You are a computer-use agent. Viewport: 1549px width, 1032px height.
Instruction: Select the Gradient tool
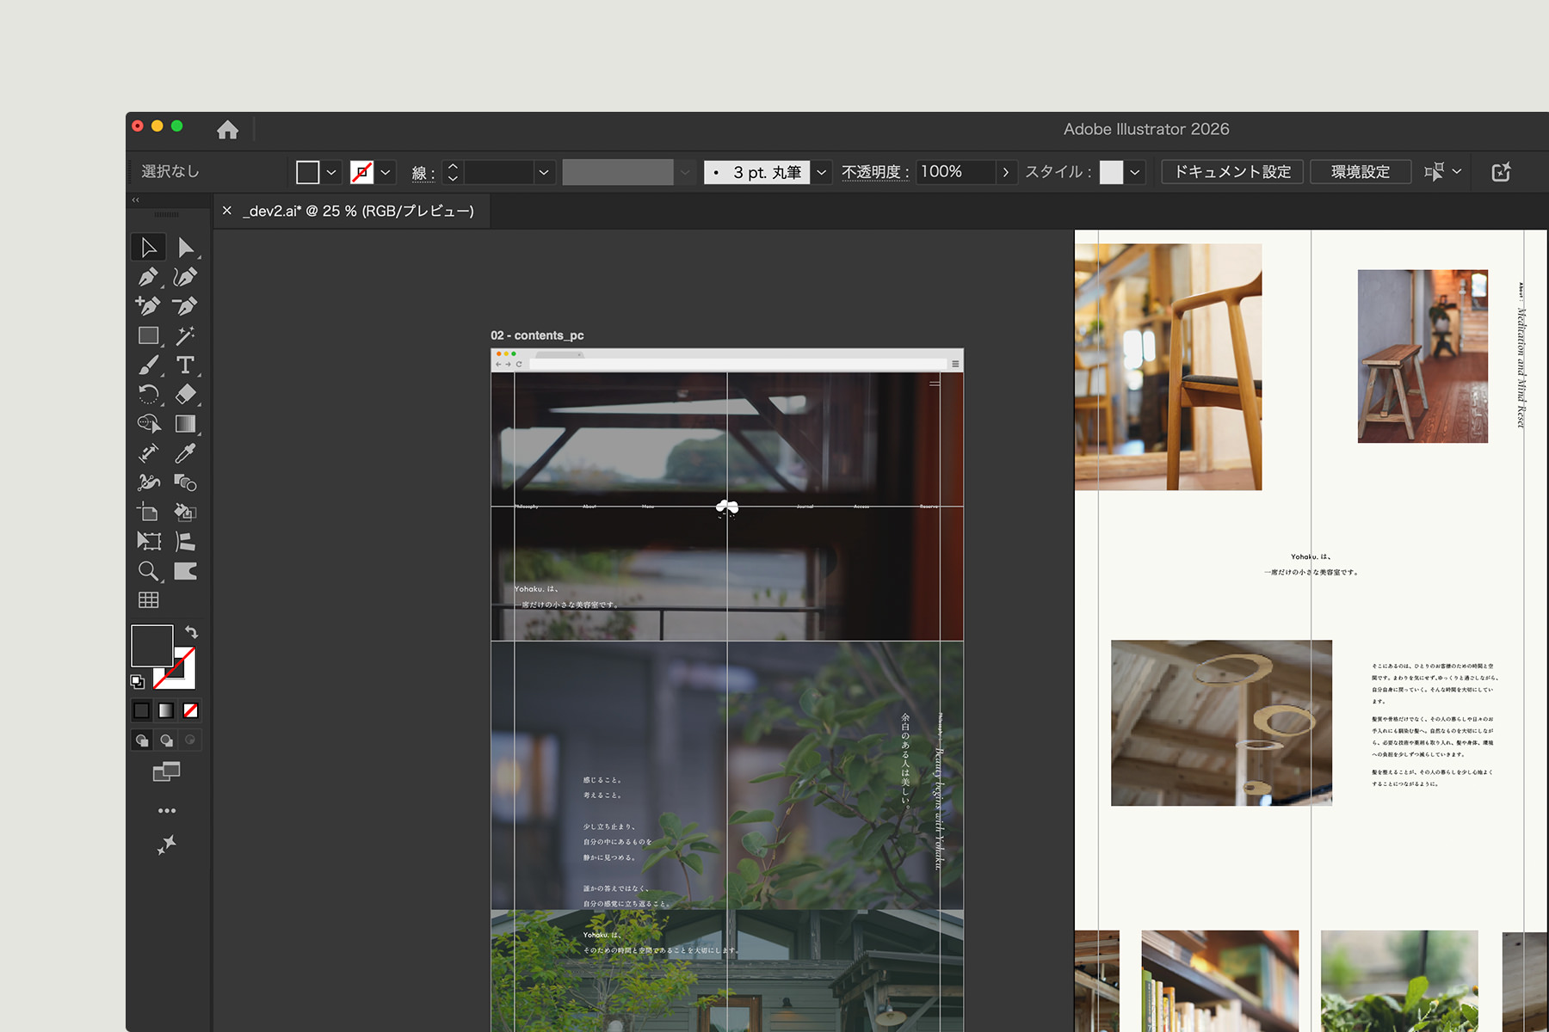(185, 423)
